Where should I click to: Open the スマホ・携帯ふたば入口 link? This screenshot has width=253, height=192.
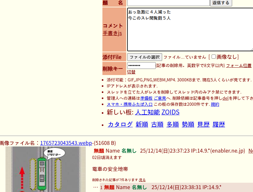click(129, 104)
